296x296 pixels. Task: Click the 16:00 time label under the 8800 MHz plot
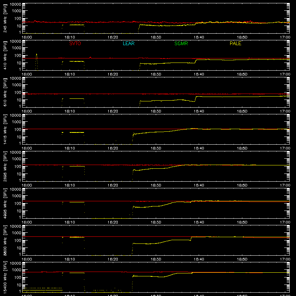coord(27,259)
